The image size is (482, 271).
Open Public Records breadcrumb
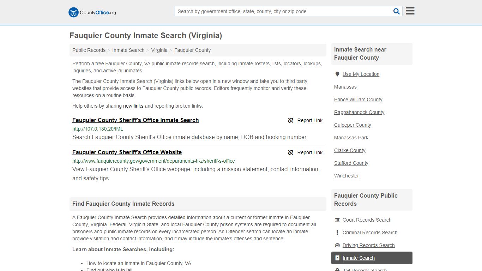89,50
